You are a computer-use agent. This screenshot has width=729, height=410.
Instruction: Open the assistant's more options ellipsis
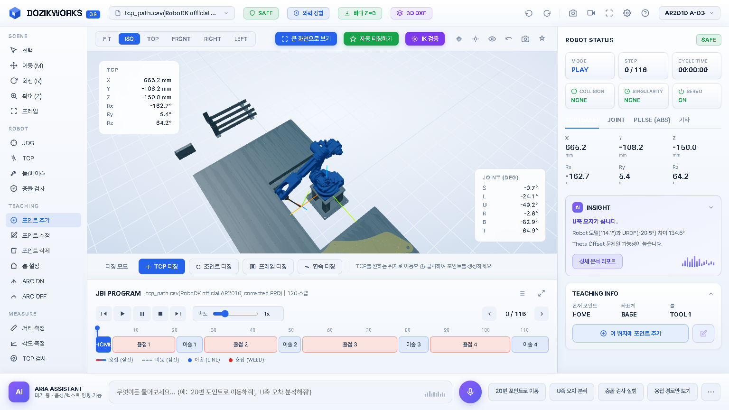click(711, 391)
